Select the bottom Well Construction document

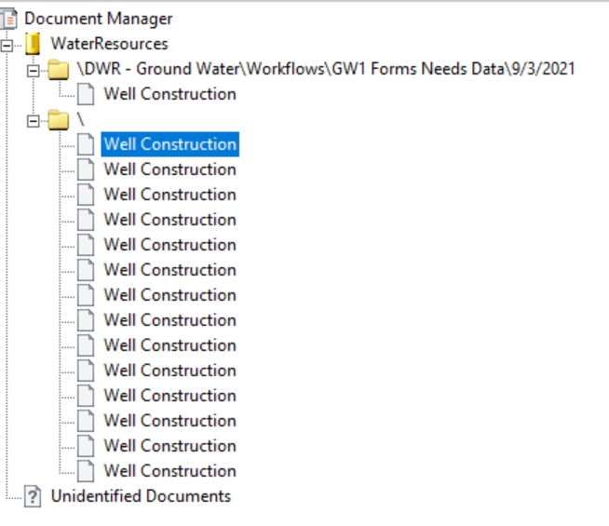[169, 471]
